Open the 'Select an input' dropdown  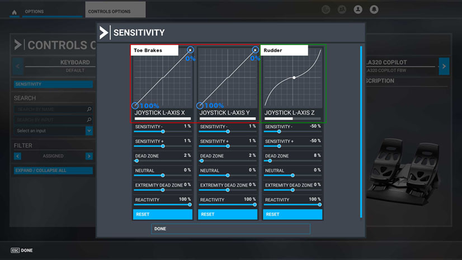click(89, 130)
